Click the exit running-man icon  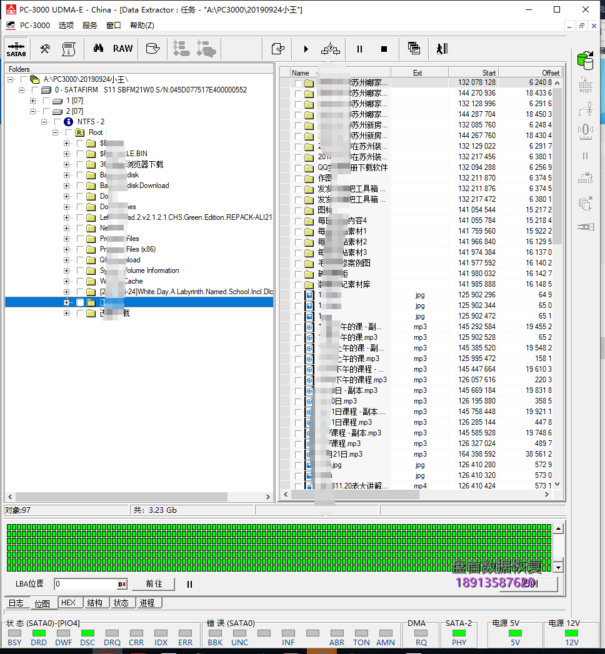tap(442, 49)
